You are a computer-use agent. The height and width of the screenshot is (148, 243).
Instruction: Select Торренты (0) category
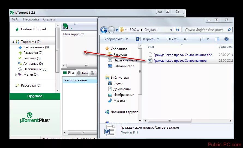pyautogui.click(x=31, y=42)
